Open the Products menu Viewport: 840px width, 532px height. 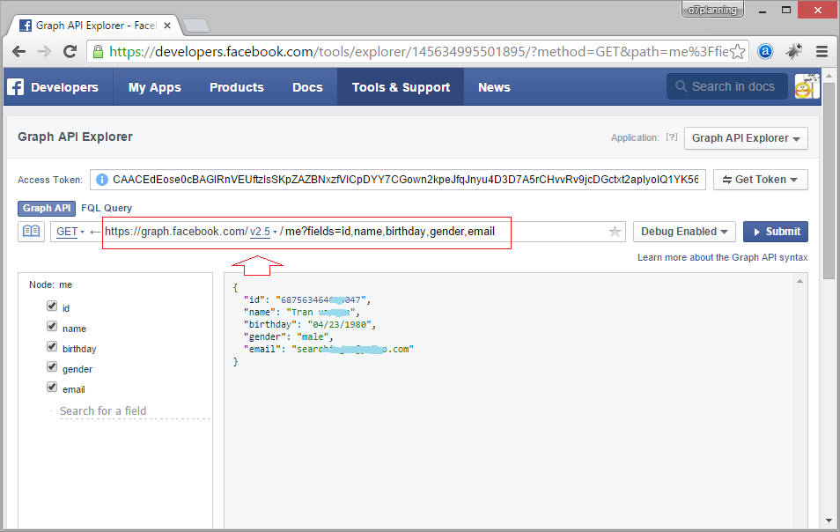point(236,87)
